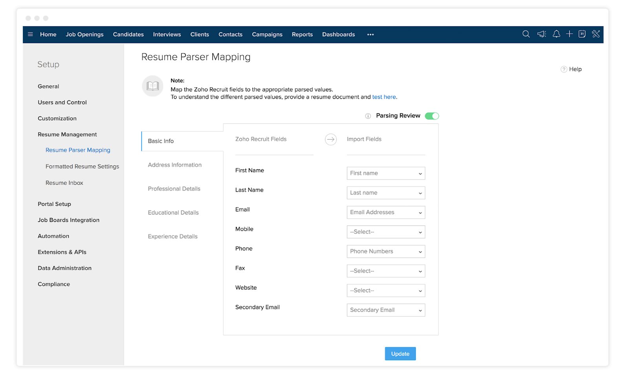Open Users and Control settings

[62, 103]
